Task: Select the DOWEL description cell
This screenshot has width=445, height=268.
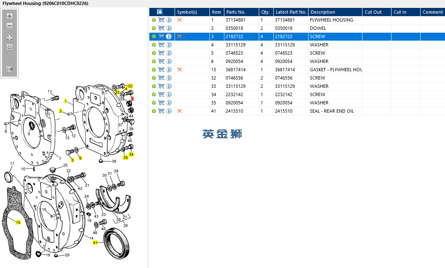Action: coord(335,28)
